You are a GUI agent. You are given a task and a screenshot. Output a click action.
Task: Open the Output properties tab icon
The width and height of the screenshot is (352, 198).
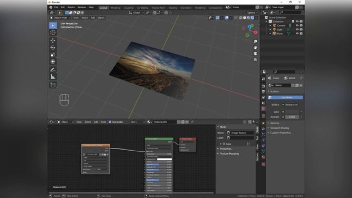[263, 92]
